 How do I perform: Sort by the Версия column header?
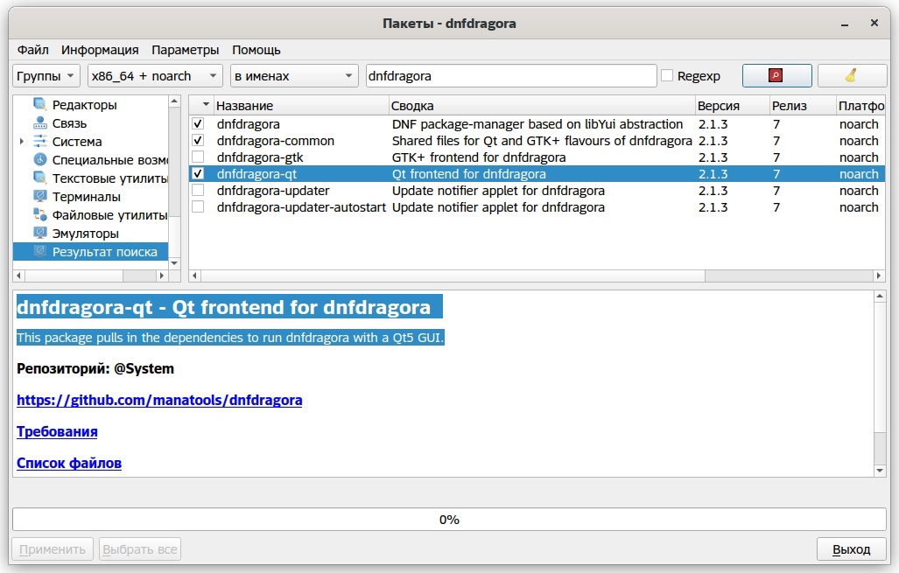tap(732, 106)
